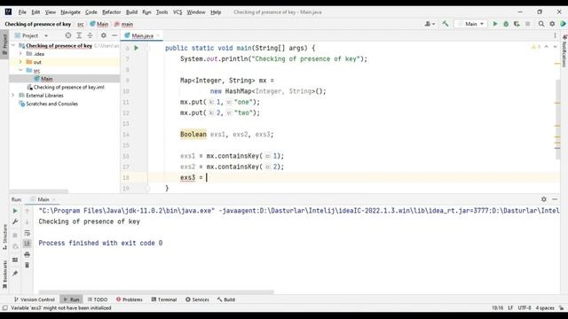
Task: Start debugging with the bug icon
Action: point(506,24)
